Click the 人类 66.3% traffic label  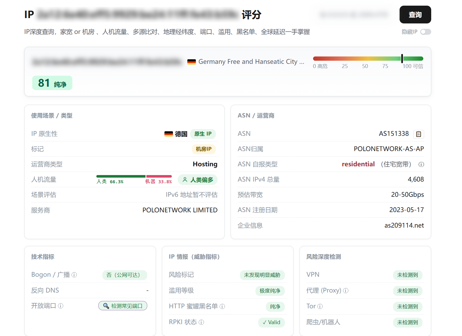point(110,182)
